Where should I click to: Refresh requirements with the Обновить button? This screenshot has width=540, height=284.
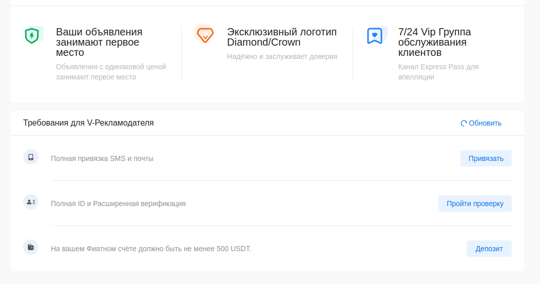point(481,123)
